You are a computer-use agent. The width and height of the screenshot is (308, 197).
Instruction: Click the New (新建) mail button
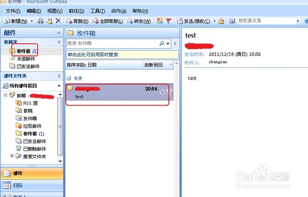pos(16,21)
